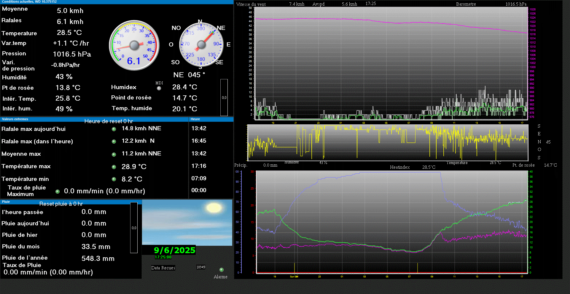
Task: Click the Var.temp value +1.1 °C/hr
Action: [71, 44]
